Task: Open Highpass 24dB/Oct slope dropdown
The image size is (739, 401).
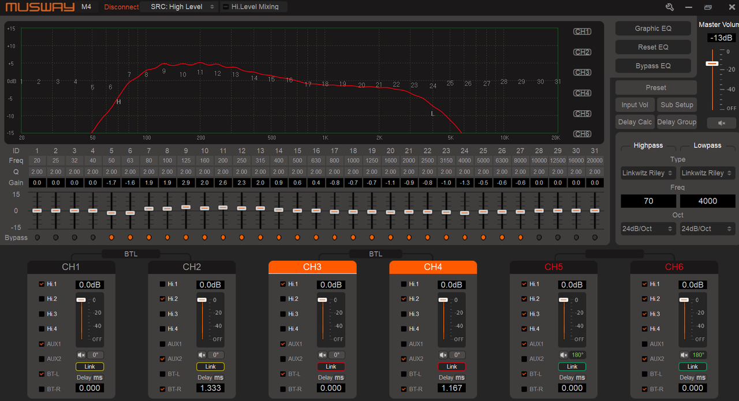Action: (648, 228)
